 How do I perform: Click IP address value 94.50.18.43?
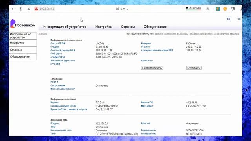pyautogui.click(x=102, y=47)
